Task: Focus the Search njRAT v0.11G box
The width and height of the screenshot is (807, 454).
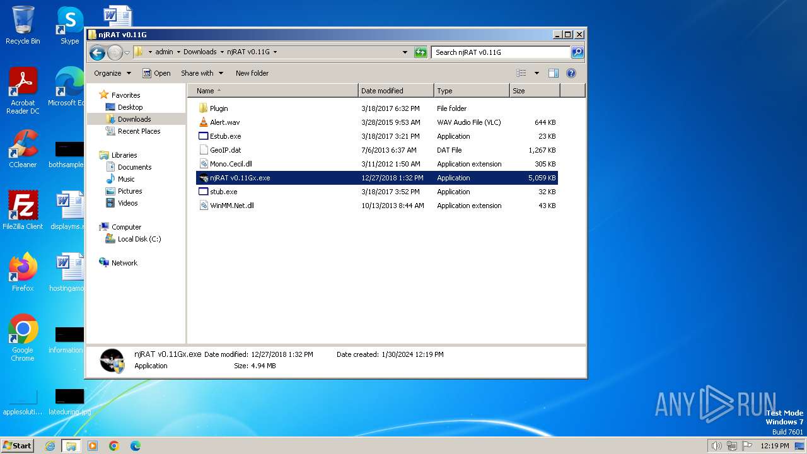Action: [501, 52]
